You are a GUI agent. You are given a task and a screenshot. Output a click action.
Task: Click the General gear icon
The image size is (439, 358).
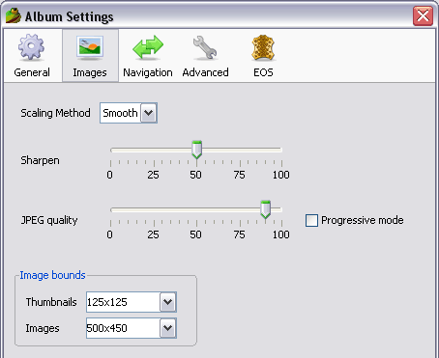point(31,47)
